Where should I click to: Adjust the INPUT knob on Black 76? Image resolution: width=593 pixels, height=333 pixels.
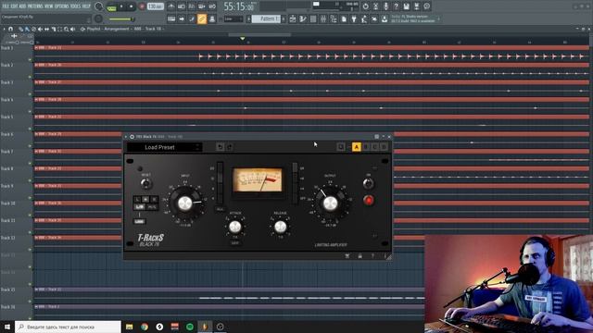(185, 203)
